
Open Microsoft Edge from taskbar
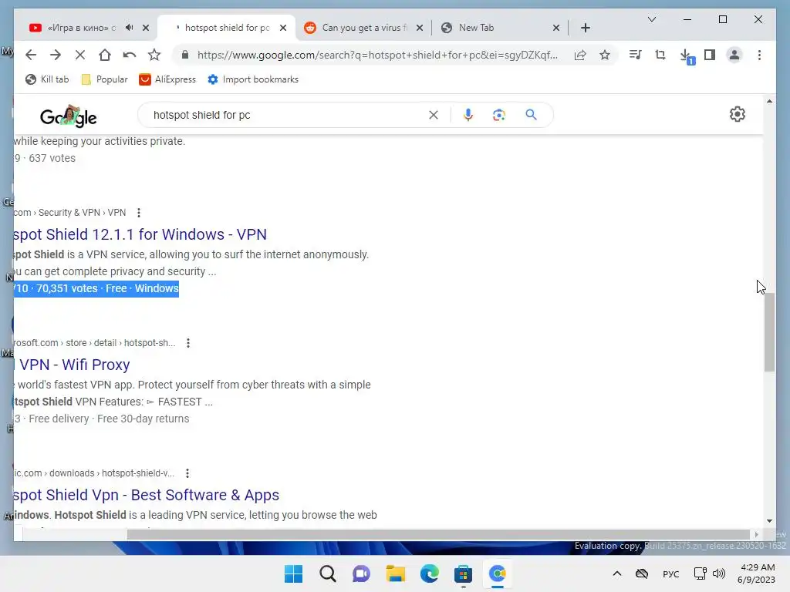(x=429, y=573)
